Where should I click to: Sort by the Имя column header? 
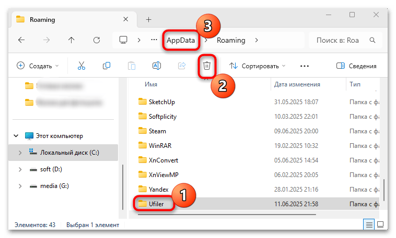pyautogui.click(x=151, y=84)
